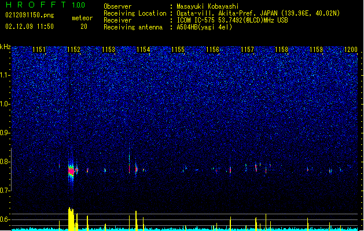This screenshot has width=364, height=231.
Task: Click the 1.0 kHz axis label
Action: pos(5,104)
